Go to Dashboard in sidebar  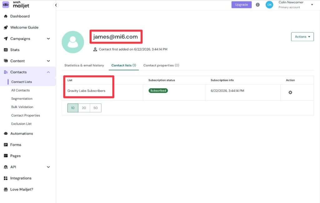20,16
